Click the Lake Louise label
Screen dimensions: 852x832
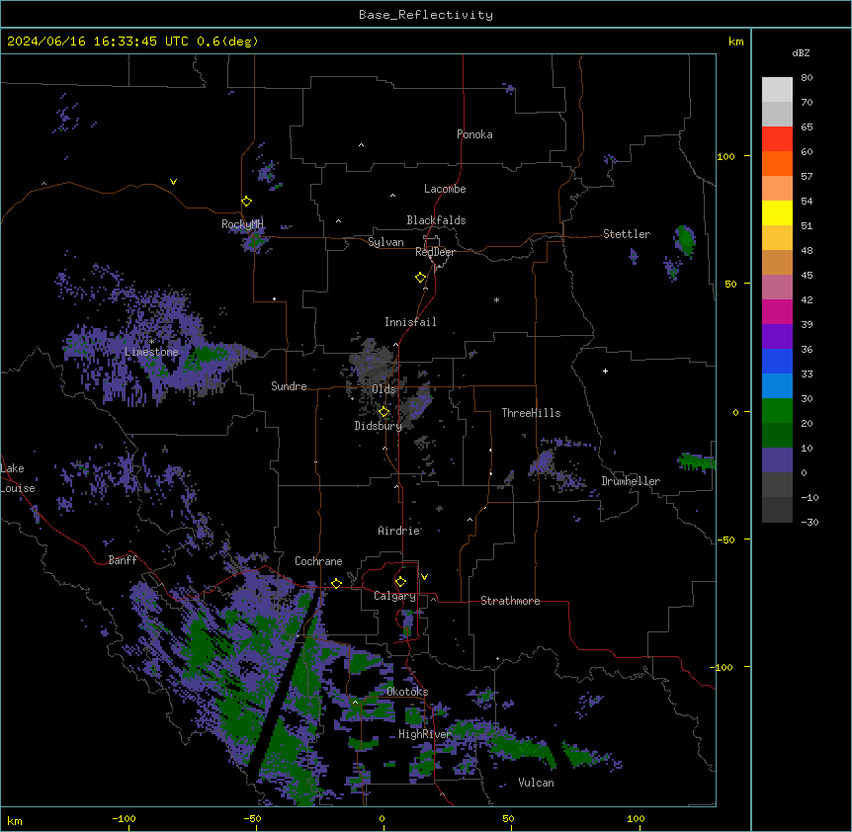pos(18,478)
